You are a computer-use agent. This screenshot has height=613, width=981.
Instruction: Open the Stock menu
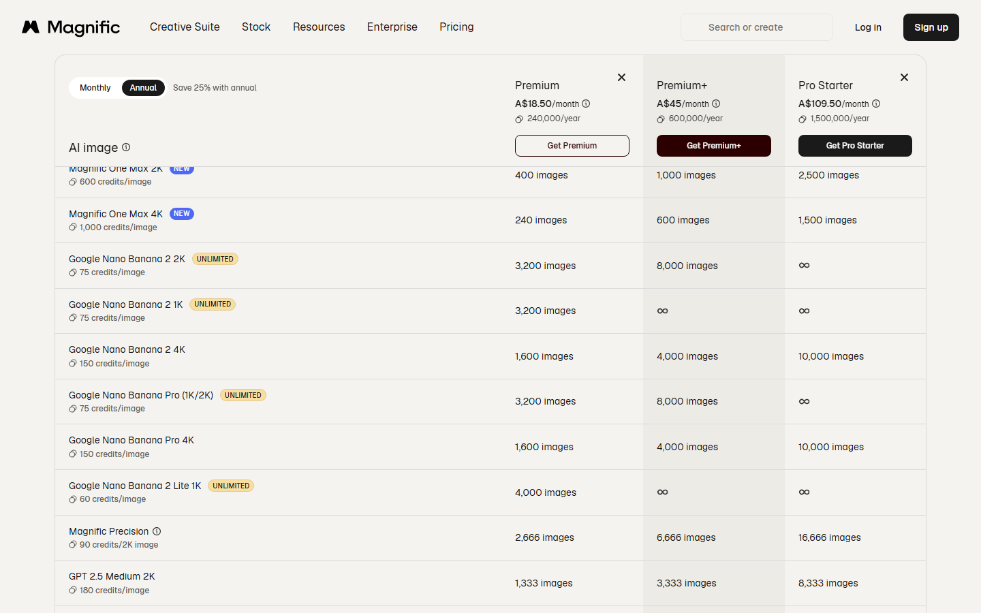point(256,27)
